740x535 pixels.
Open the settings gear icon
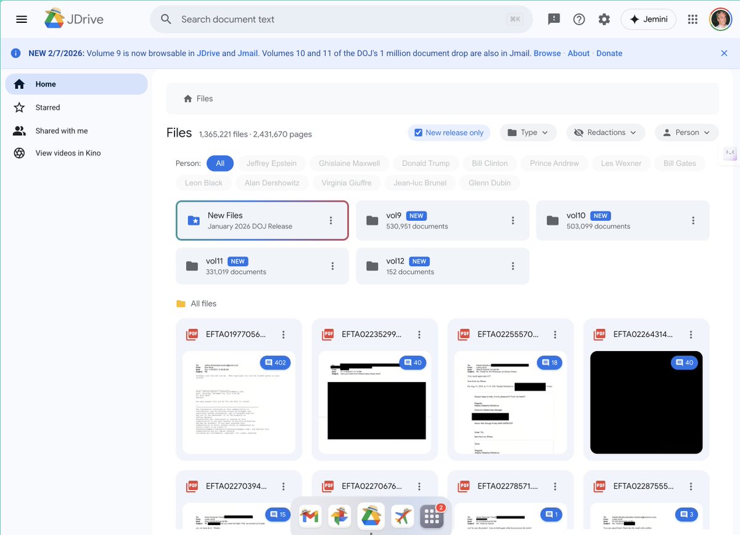click(604, 19)
